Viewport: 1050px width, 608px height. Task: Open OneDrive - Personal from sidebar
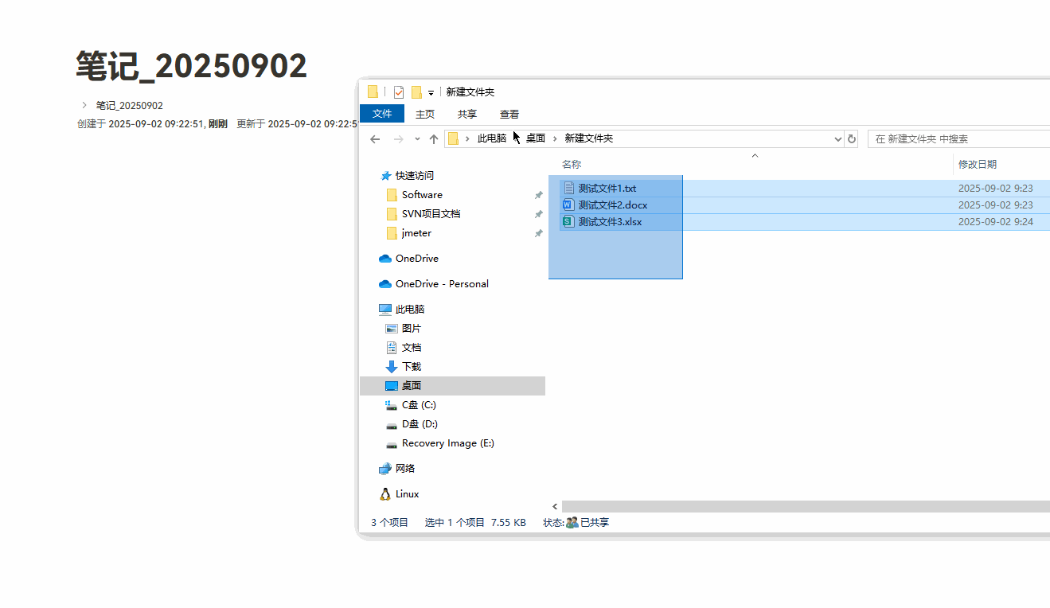[440, 283]
